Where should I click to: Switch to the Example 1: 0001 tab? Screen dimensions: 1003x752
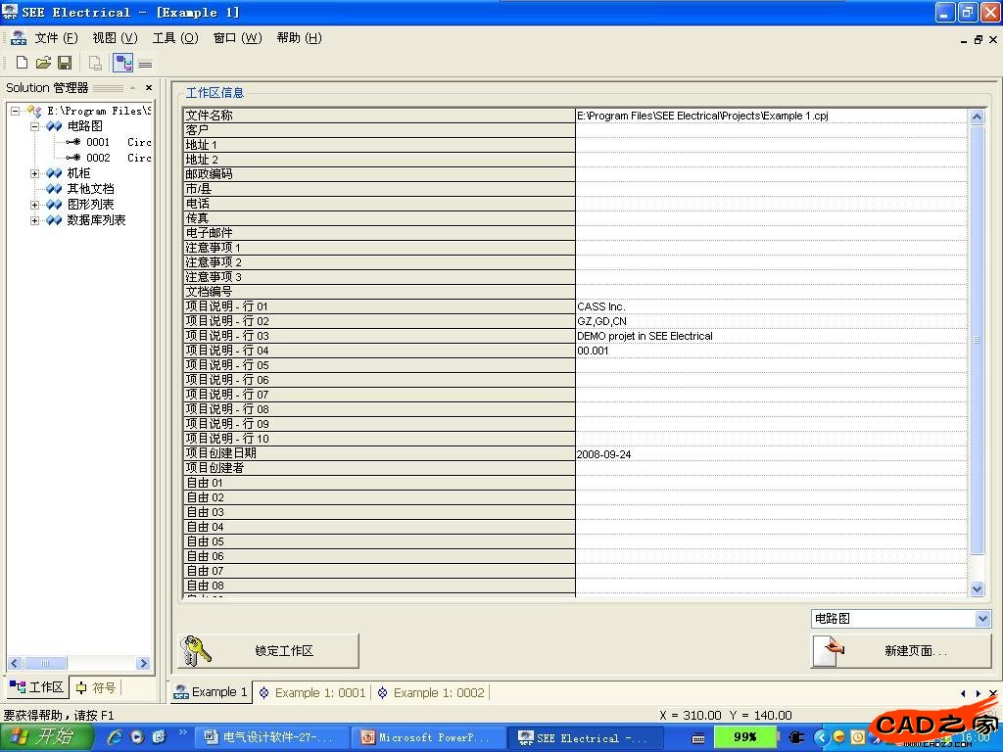click(311, 692)
